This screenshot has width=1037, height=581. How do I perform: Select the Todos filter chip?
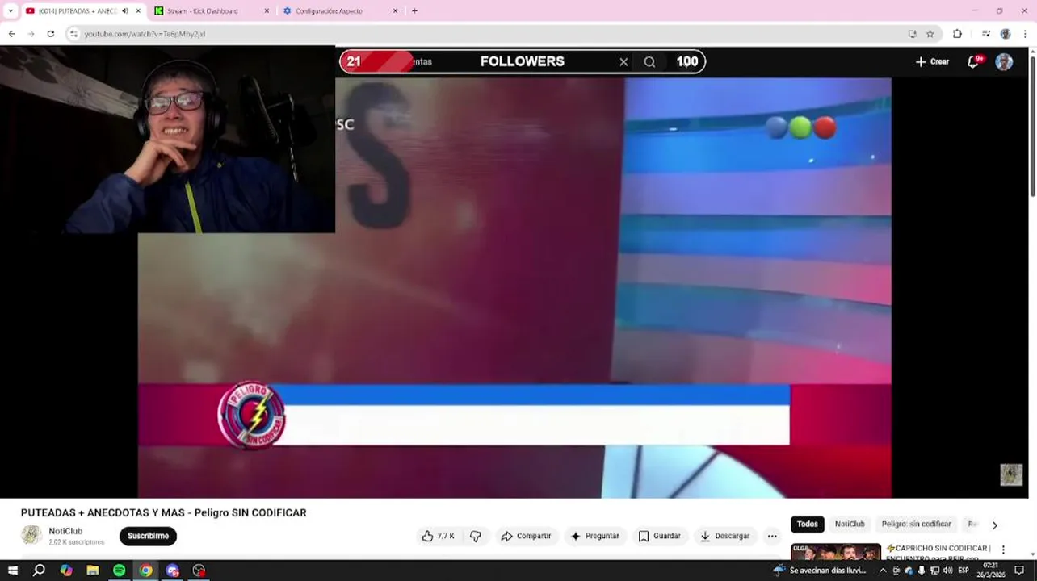click(808, 524)
